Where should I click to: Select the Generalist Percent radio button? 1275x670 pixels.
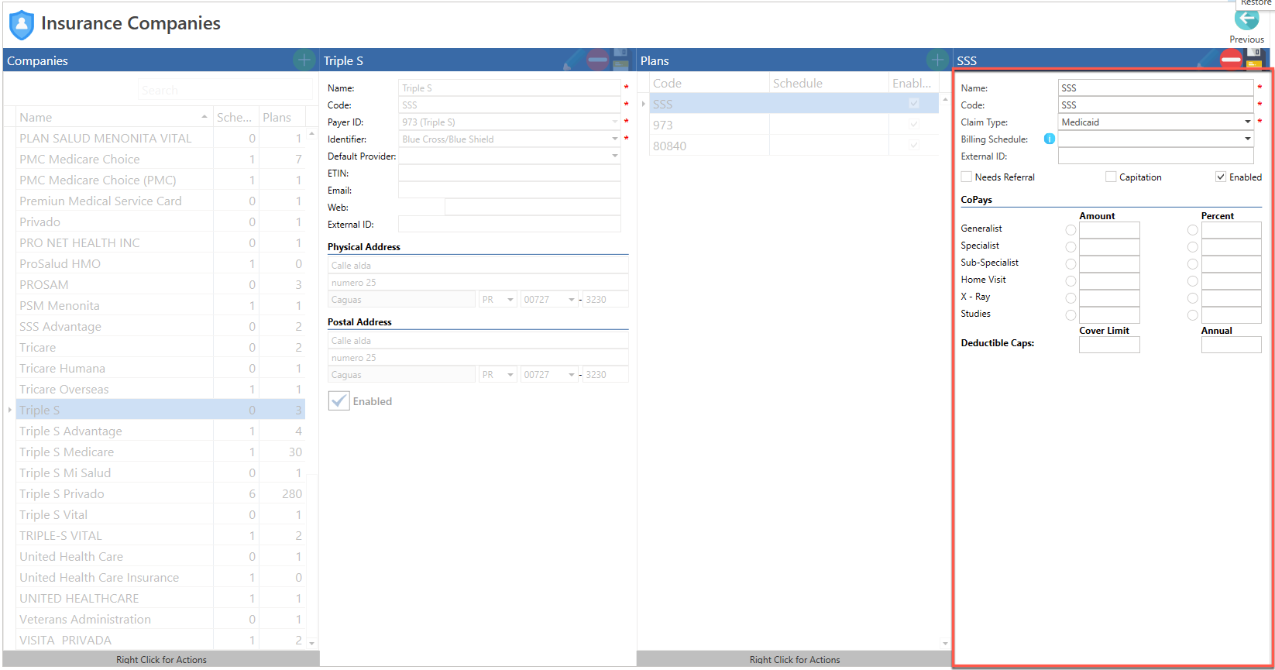pyautogui.click(x=1192, y=230)
